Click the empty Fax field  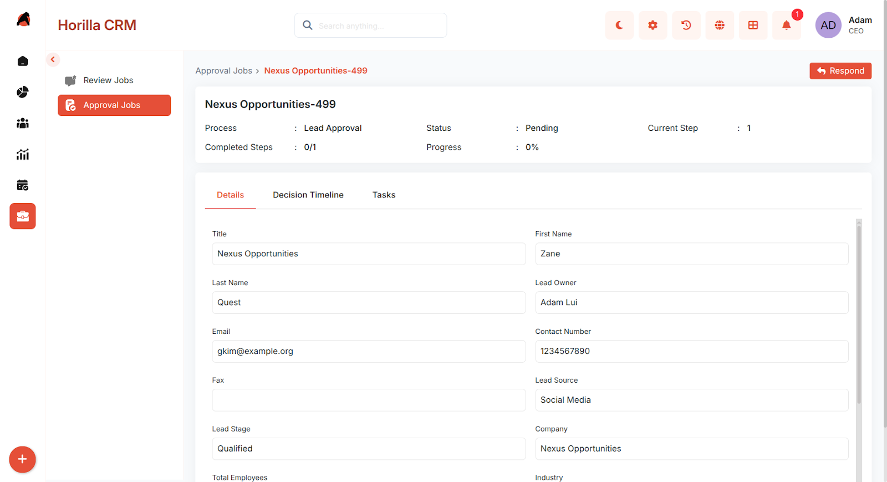click(369, 400)
